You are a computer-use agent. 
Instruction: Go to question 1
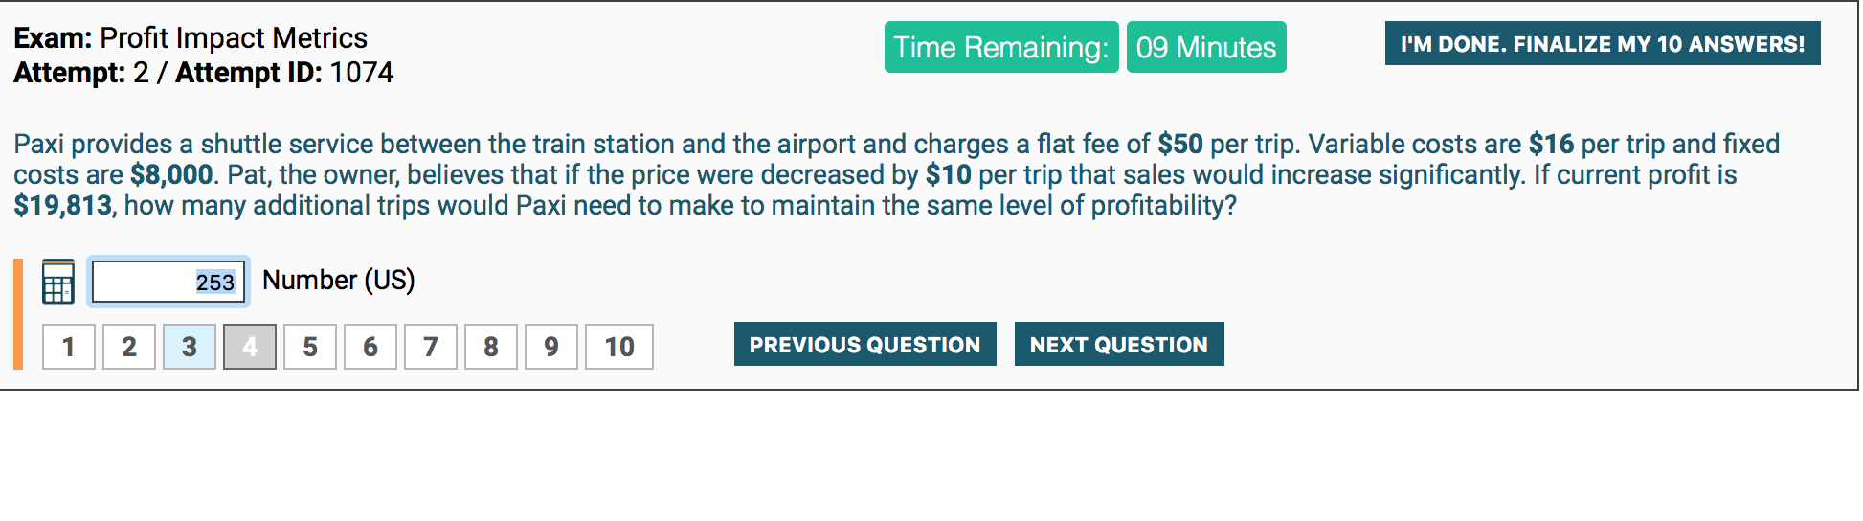tap(69, 347)
